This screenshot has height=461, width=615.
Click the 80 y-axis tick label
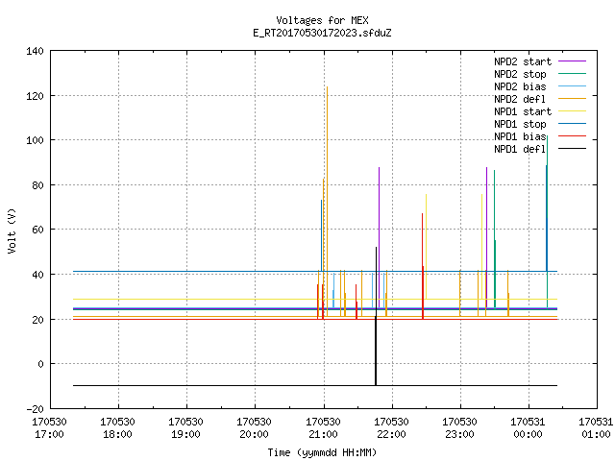[x=37, y=185]
